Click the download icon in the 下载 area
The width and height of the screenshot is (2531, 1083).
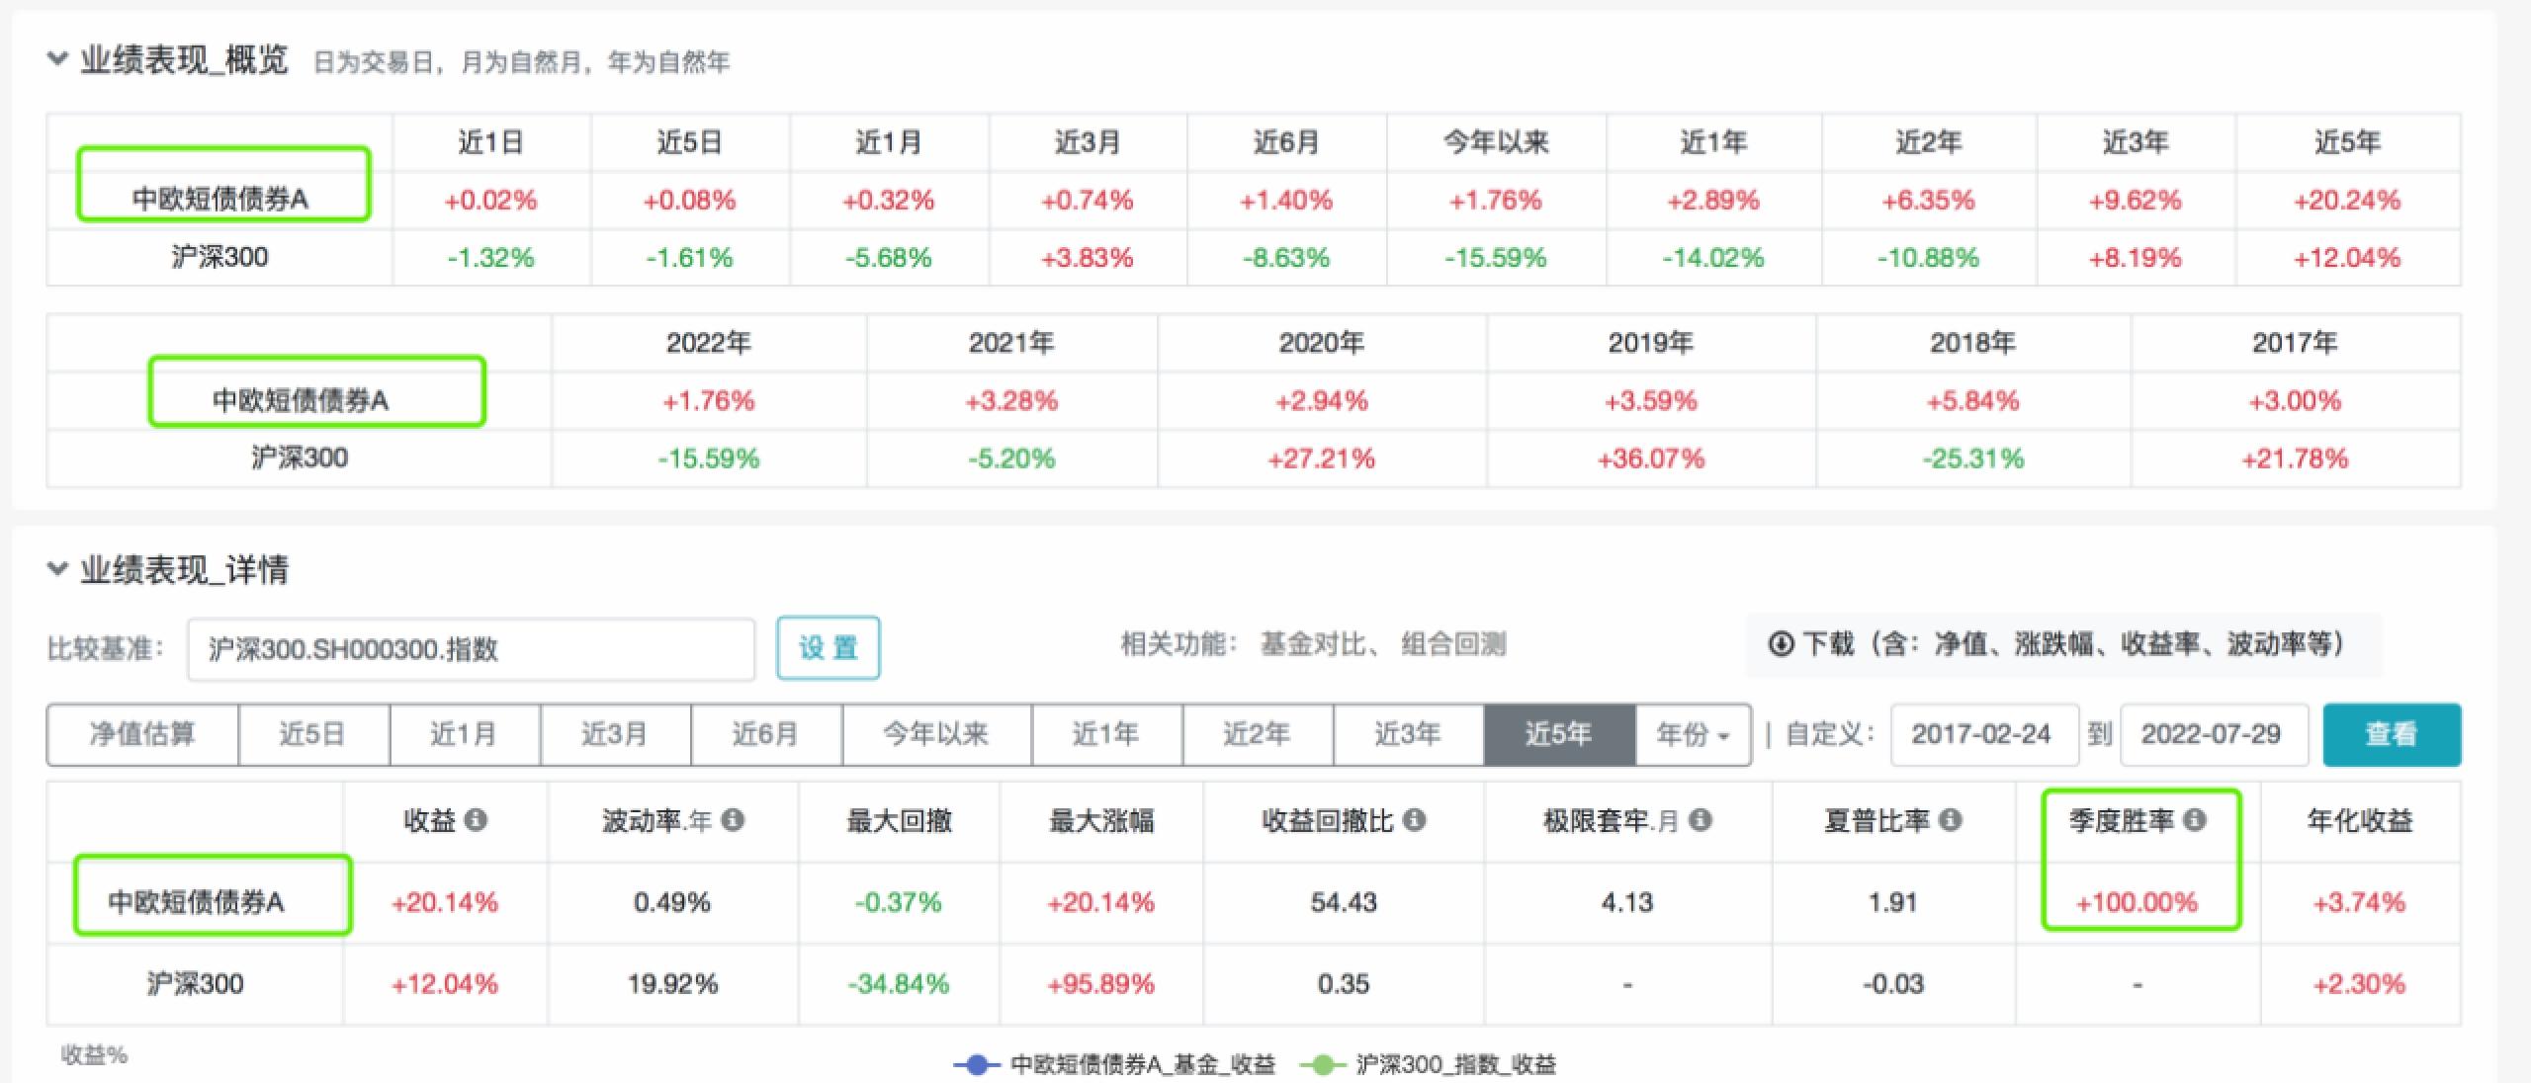point(1780,642)
